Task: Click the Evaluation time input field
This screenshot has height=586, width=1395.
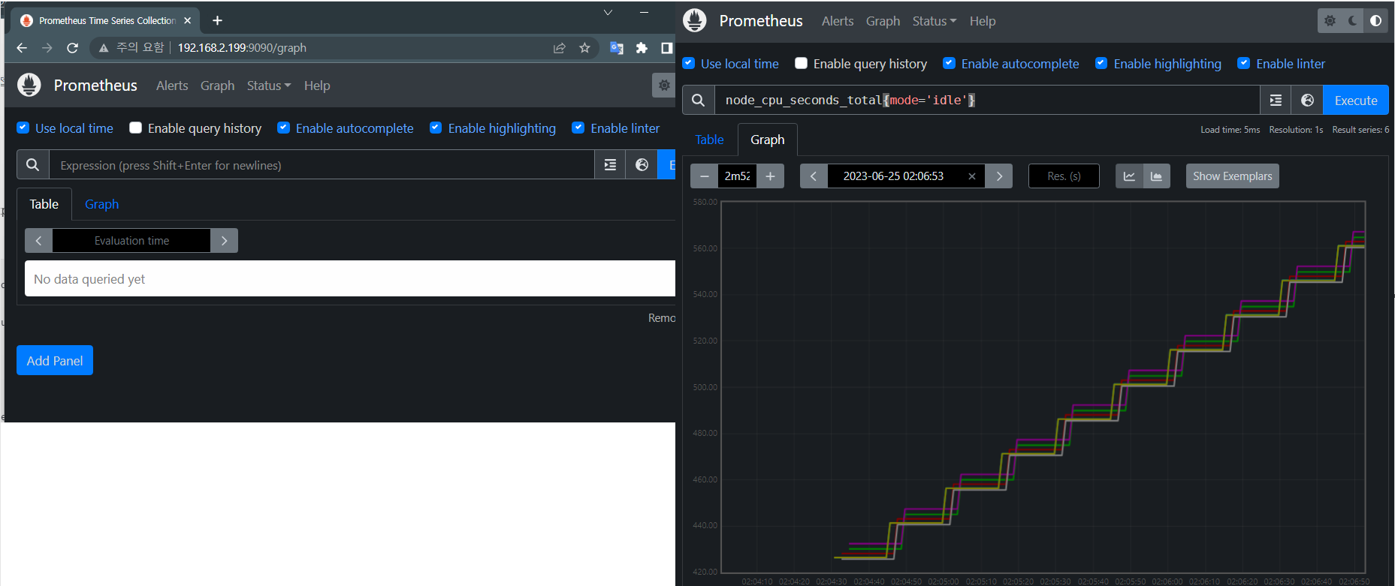Action: pyautogui.click(x=131, y=241)
